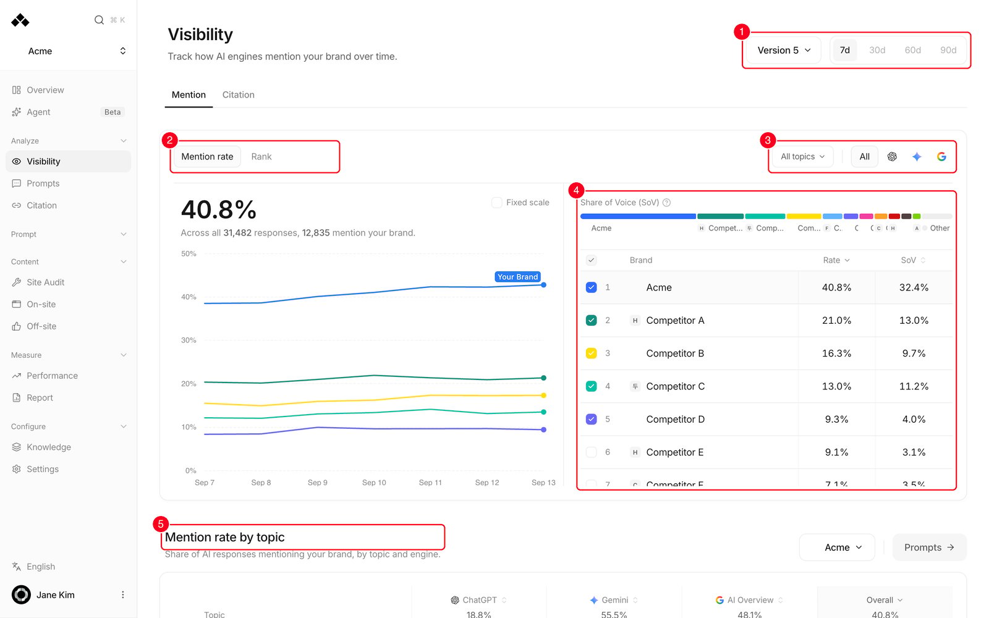Open the Acme brand dropdown beside Prompts button

(x=837, y=548)
